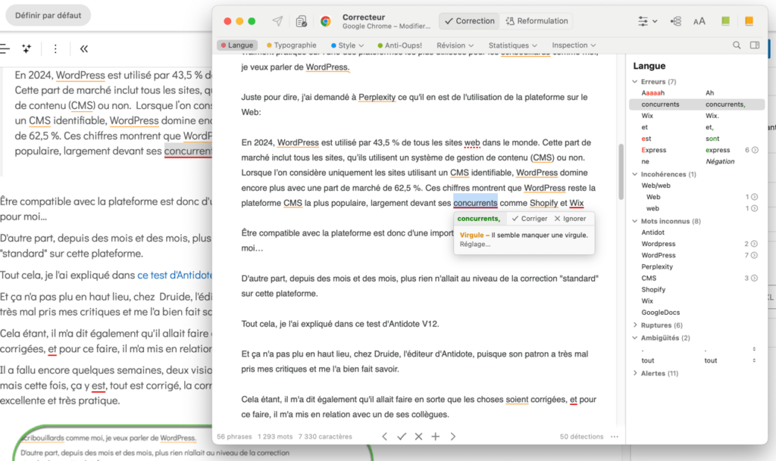Click circled arrow beside WordPress count 7
776x461 pixels.
754,255
